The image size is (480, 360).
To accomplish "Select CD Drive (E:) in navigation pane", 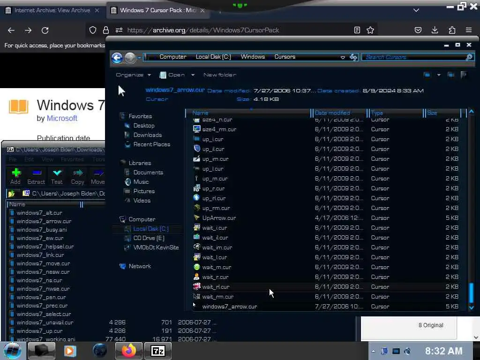I will 149,238.
